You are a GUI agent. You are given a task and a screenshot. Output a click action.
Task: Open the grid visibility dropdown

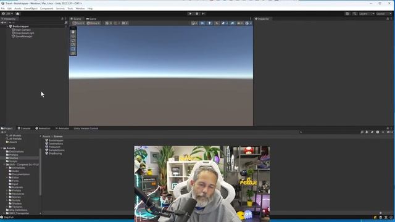[x=109, y=23]
